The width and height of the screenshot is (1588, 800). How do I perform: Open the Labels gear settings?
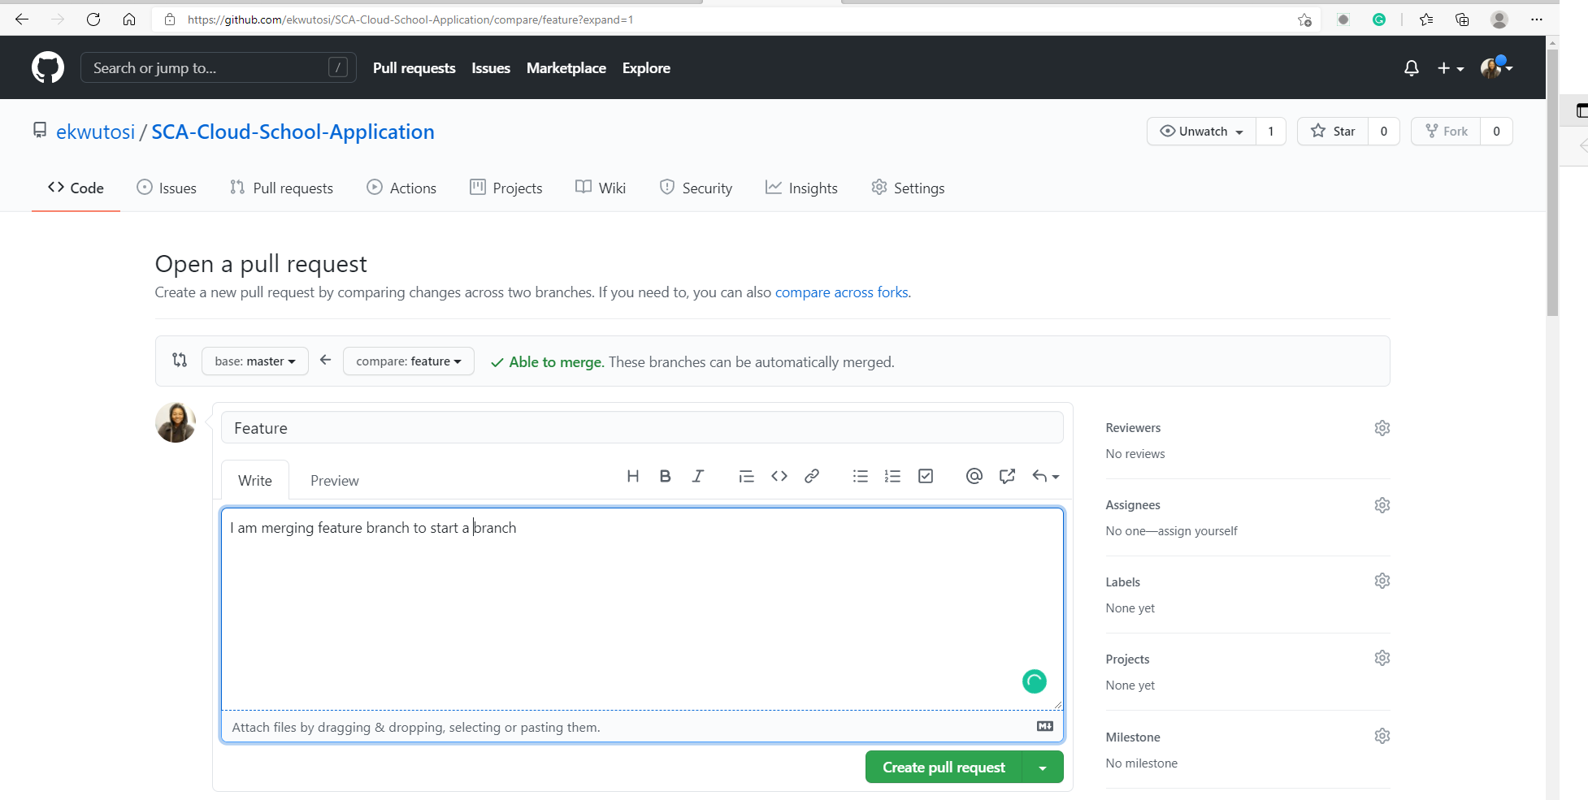point(1382,581)
